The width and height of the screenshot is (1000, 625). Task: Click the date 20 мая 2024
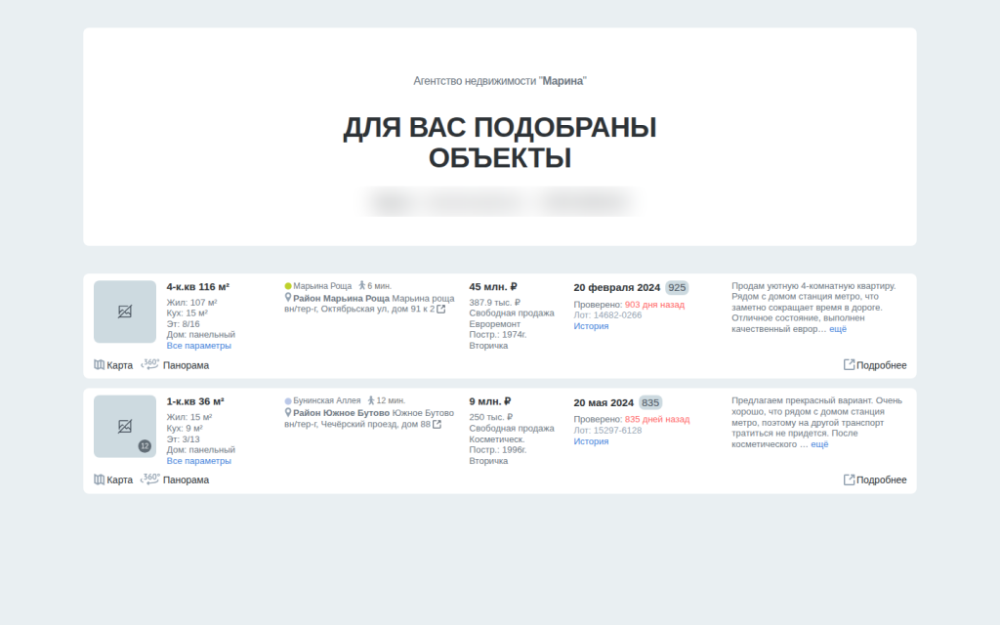coord(604,403)
